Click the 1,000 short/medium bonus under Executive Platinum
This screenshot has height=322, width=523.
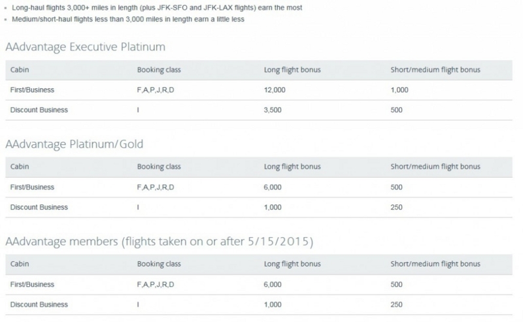point(399,90)
